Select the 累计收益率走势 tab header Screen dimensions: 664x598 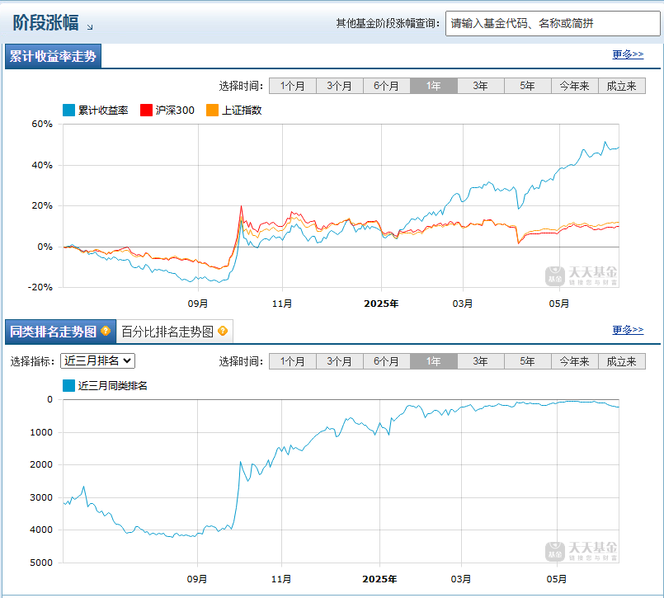click(x=53, y=56)
